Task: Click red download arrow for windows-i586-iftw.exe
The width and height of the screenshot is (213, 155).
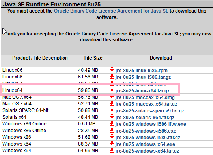Action: (x=112, y=123)
